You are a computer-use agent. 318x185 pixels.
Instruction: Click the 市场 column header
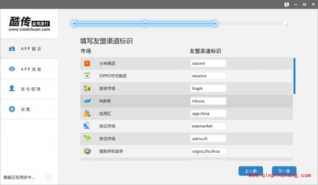pyautogui.click(x=86, y=51)
